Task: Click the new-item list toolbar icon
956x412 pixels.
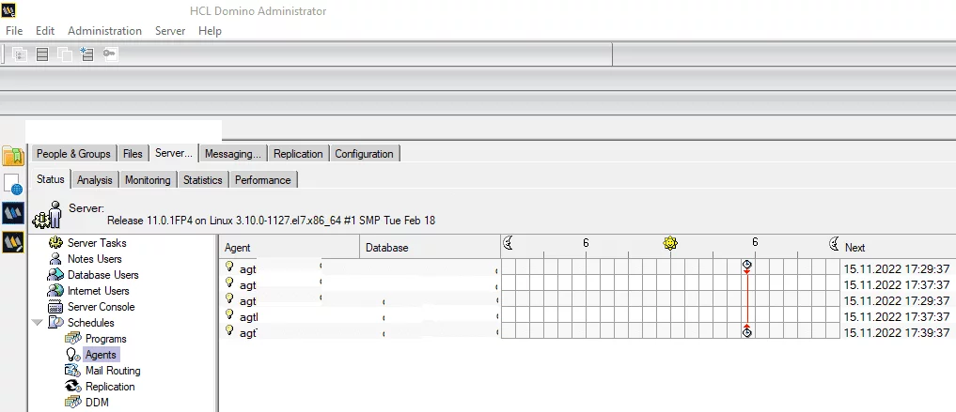Action: [x=87, y=54]
